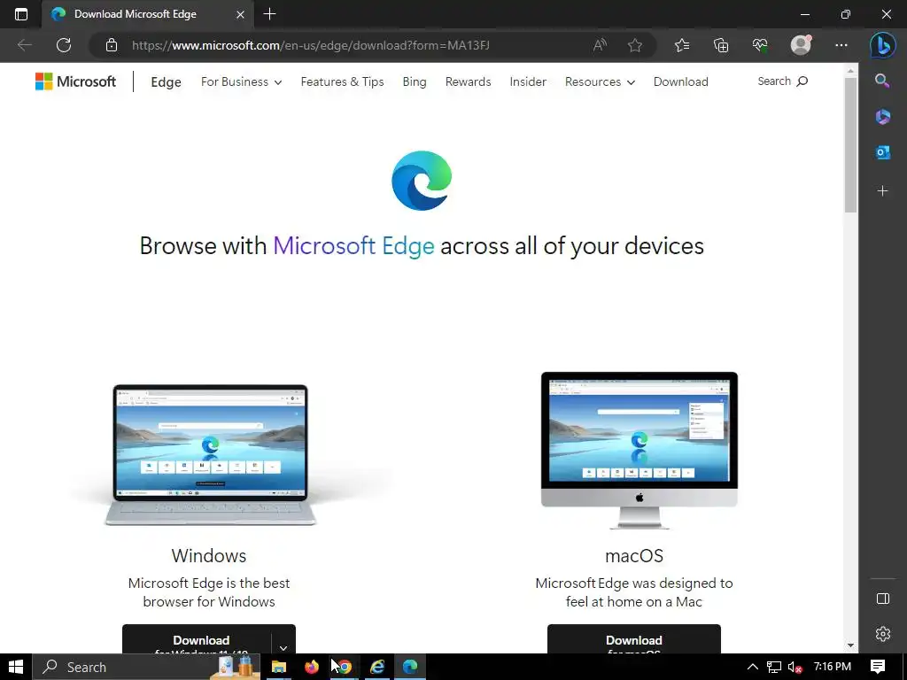
Task: Open Download nav link
Action: click(x=681, y=82)
